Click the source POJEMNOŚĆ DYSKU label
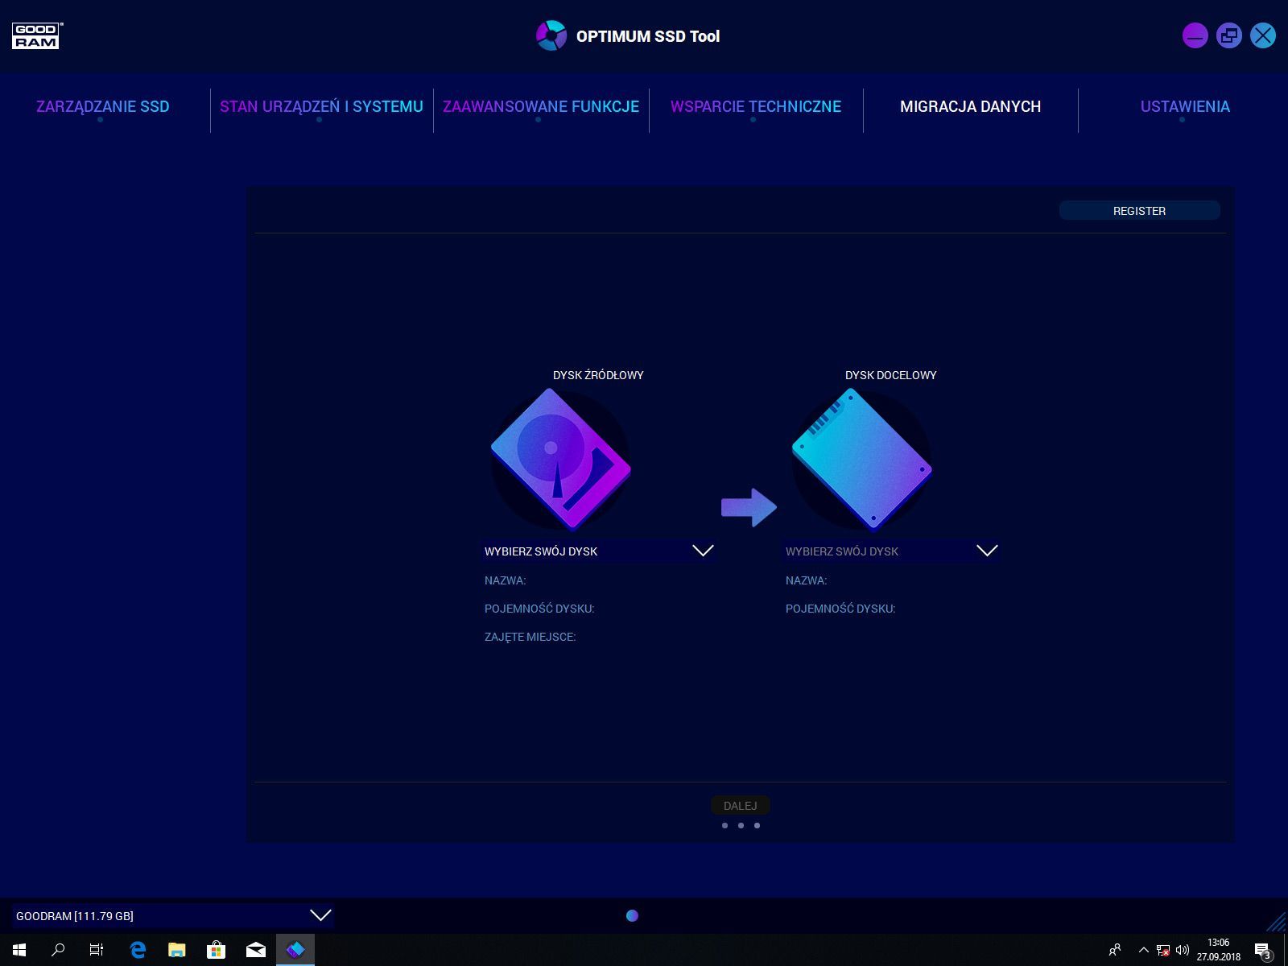Viewport: 1288px width, 966px height. click(539, 609)
